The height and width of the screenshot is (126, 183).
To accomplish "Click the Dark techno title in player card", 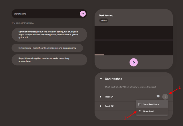I will (106, 15).
